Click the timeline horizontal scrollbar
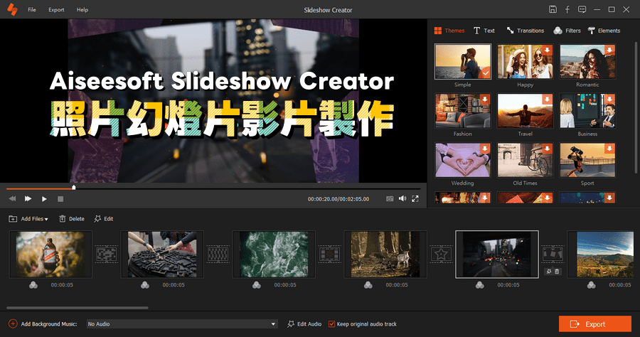The height and width of the screenshot is (337, 640). [78, 308]
